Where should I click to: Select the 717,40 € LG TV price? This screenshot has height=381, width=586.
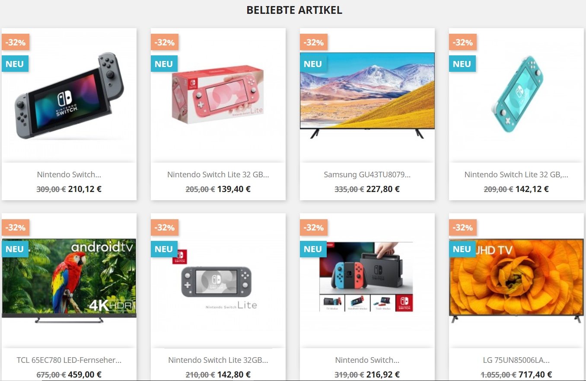(535, 375)
